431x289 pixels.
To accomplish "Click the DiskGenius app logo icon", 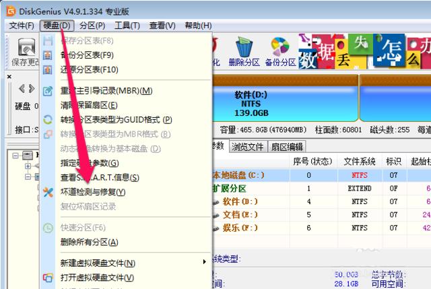I will 11,11.
